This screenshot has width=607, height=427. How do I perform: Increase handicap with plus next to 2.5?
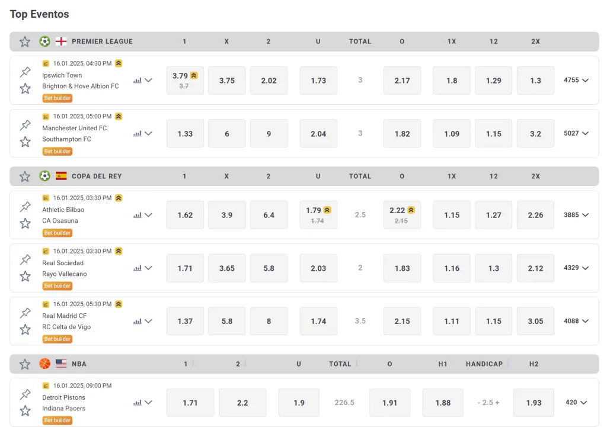[497, 403]
